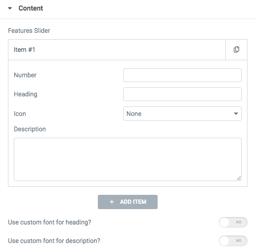Click inside the Description text area
This screenshot has height=252, width=257.
(127, 159)
